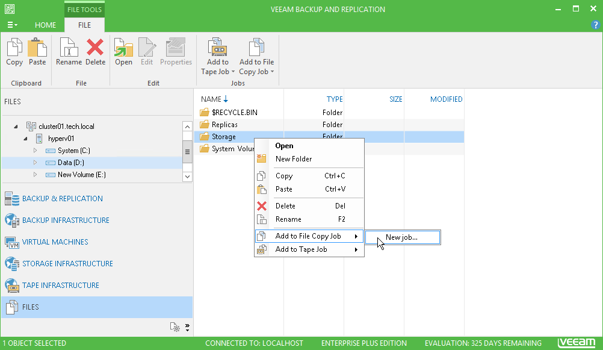This screenshot has width=603, height=350.
Task: Sort by the NAME column header
Action: [x=211, y=99]
